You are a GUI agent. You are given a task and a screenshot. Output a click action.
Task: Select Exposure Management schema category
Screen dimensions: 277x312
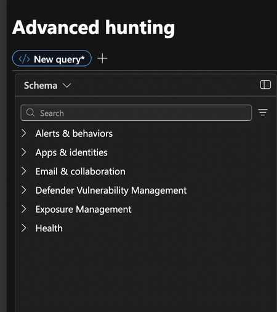[83, 210]
